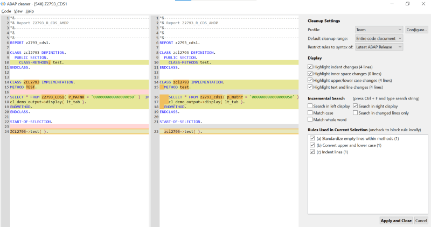Toggle Highlight text and line changes checkbox

click(310, 87)
